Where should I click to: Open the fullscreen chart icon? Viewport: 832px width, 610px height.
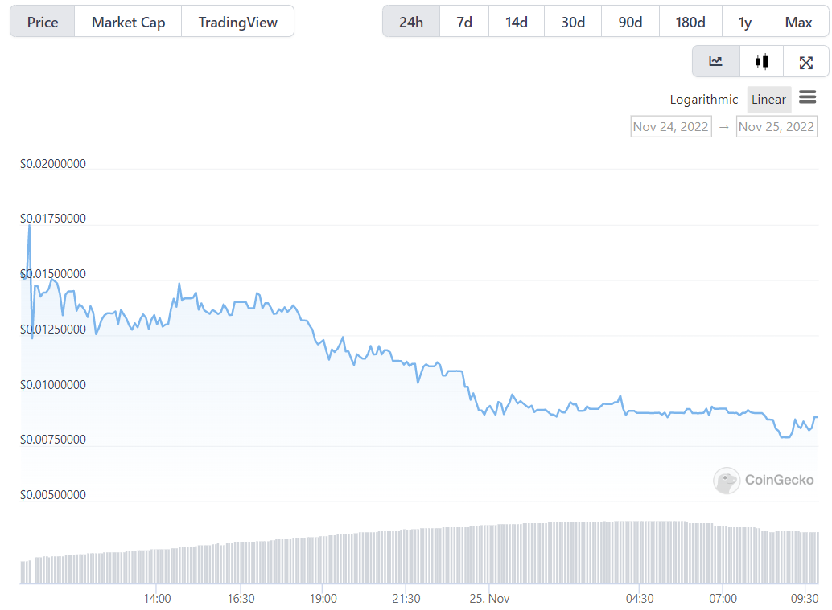pos(806,63)
